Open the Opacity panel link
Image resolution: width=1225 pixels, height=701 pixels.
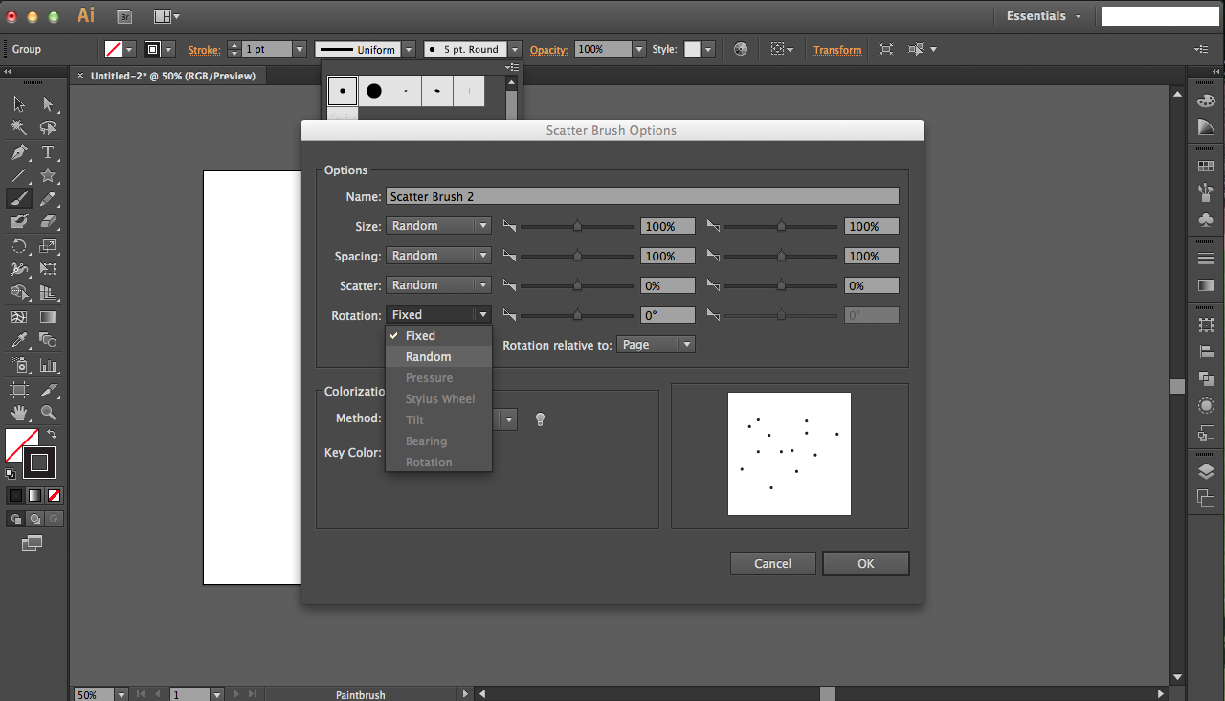click(x=548, y=50)
